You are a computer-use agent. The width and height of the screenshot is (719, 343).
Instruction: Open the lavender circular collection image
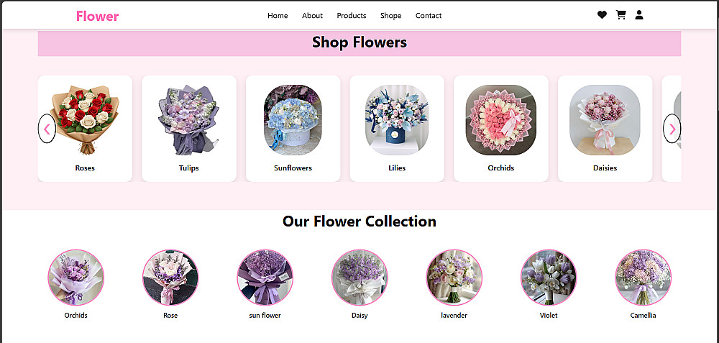pyautogui.click(x=454, y=278)
